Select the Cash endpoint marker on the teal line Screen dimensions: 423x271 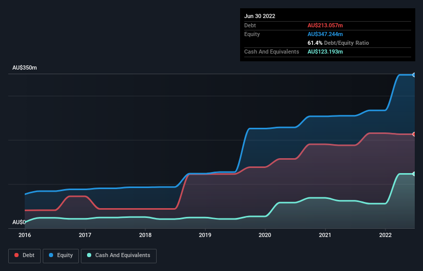click(414, 174)
